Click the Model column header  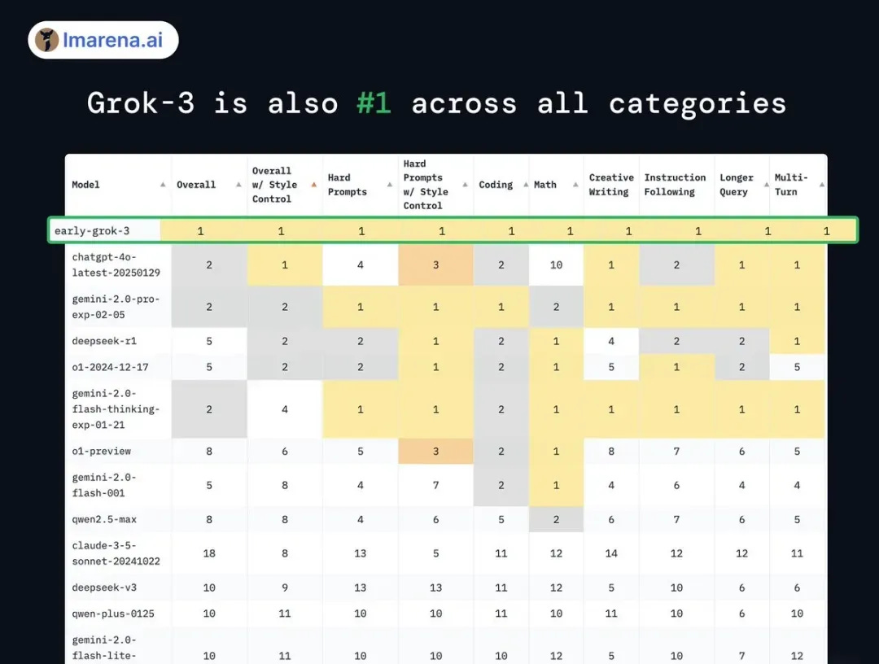tap(85, 185)
